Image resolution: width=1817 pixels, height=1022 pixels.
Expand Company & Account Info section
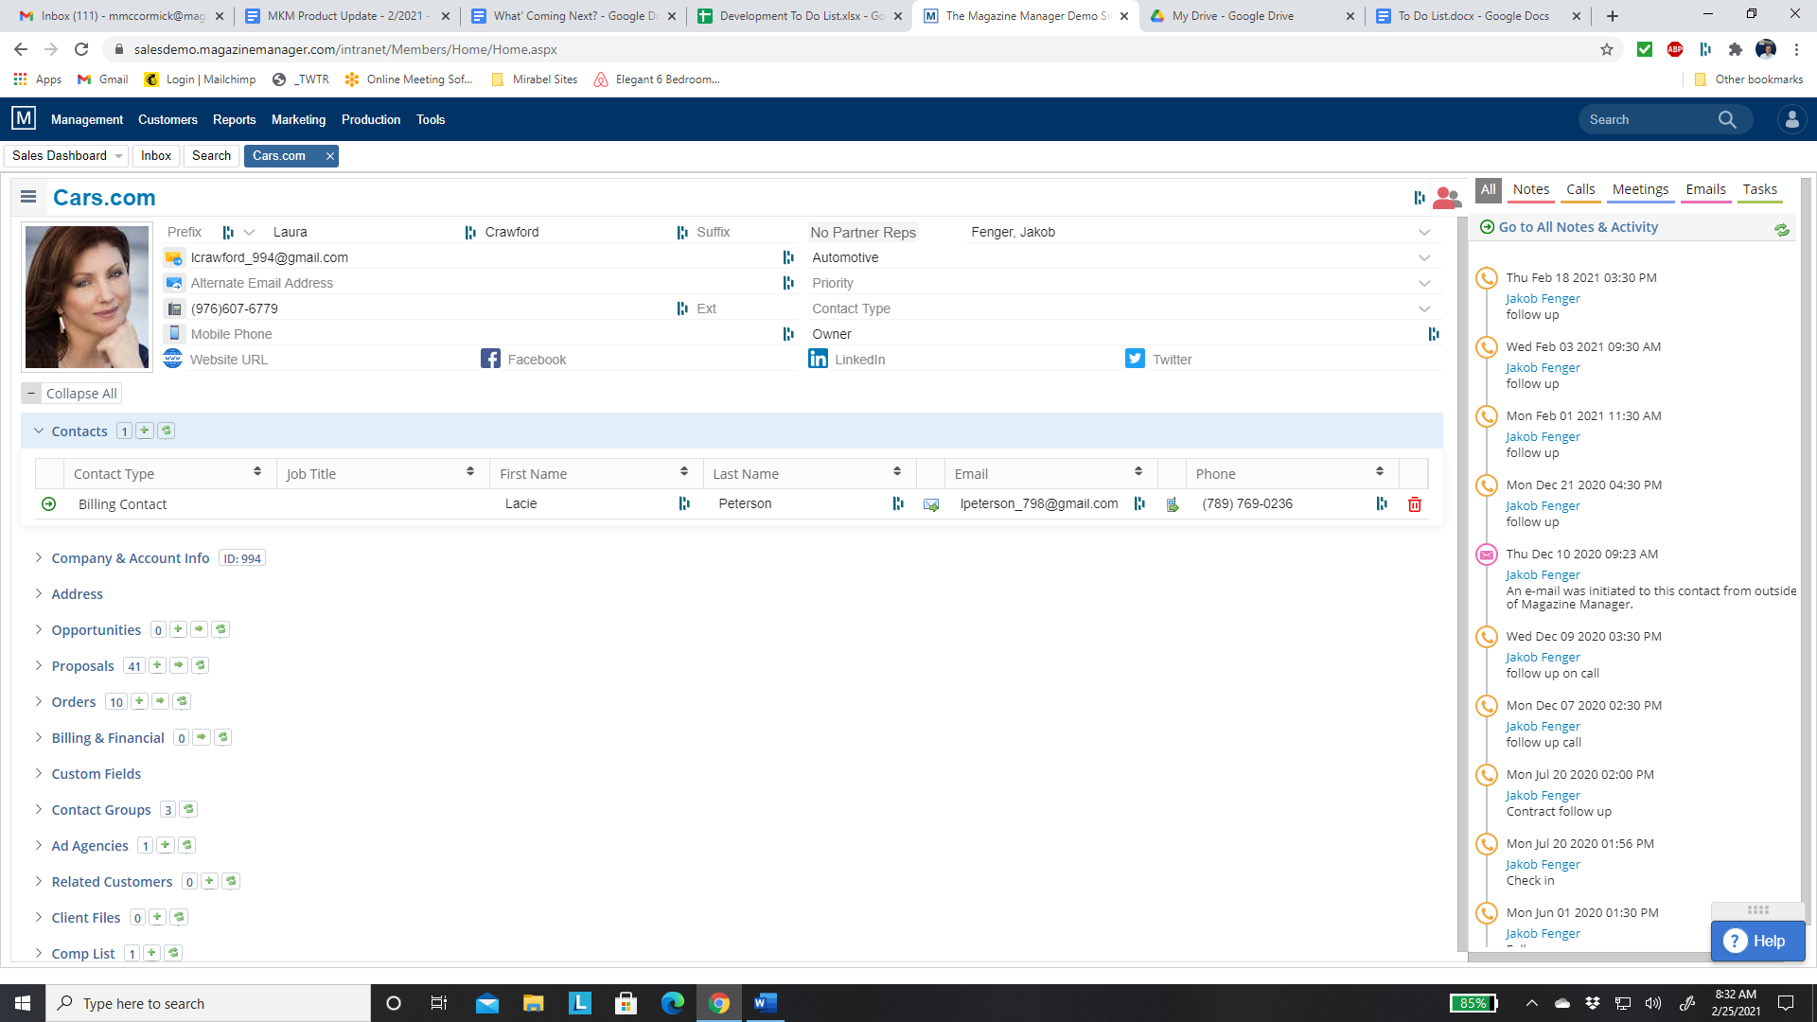39,557
